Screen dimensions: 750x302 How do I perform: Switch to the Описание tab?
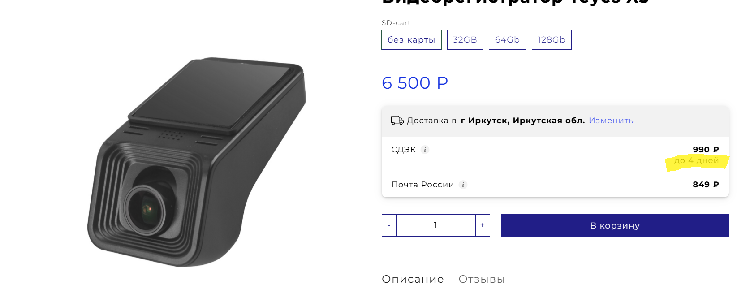click(413, 279)
